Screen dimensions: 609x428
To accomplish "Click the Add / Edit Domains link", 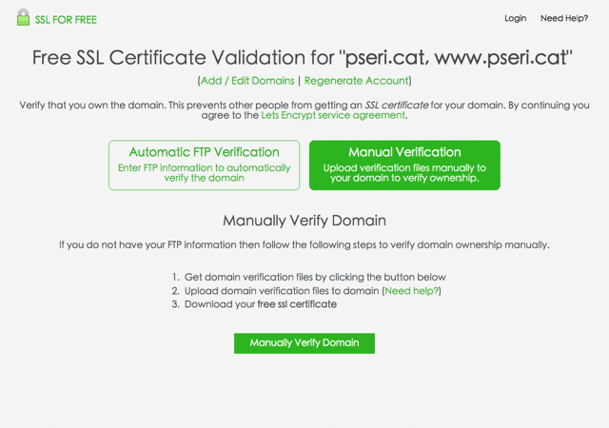I will tap(247, 81).
